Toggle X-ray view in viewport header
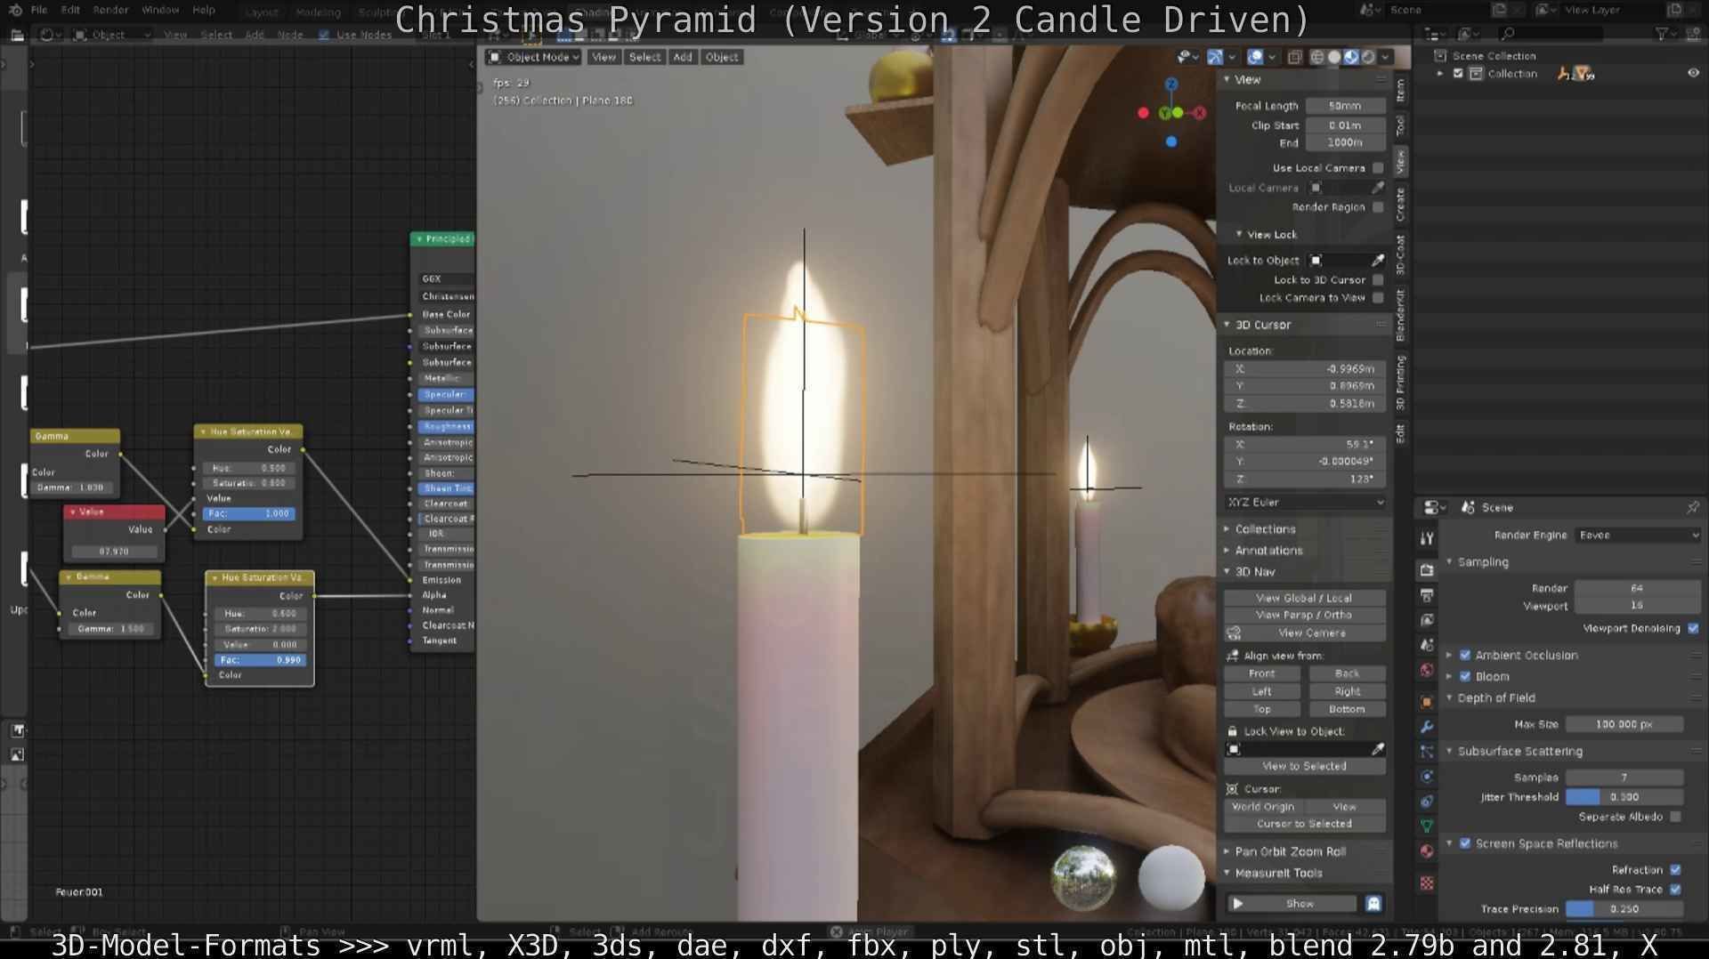This screenshot has height=959, width=1709. pyautogui.click(x=1294, y=57)
